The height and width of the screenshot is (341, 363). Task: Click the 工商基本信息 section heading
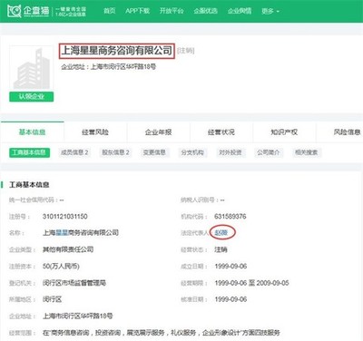point(29,184)
